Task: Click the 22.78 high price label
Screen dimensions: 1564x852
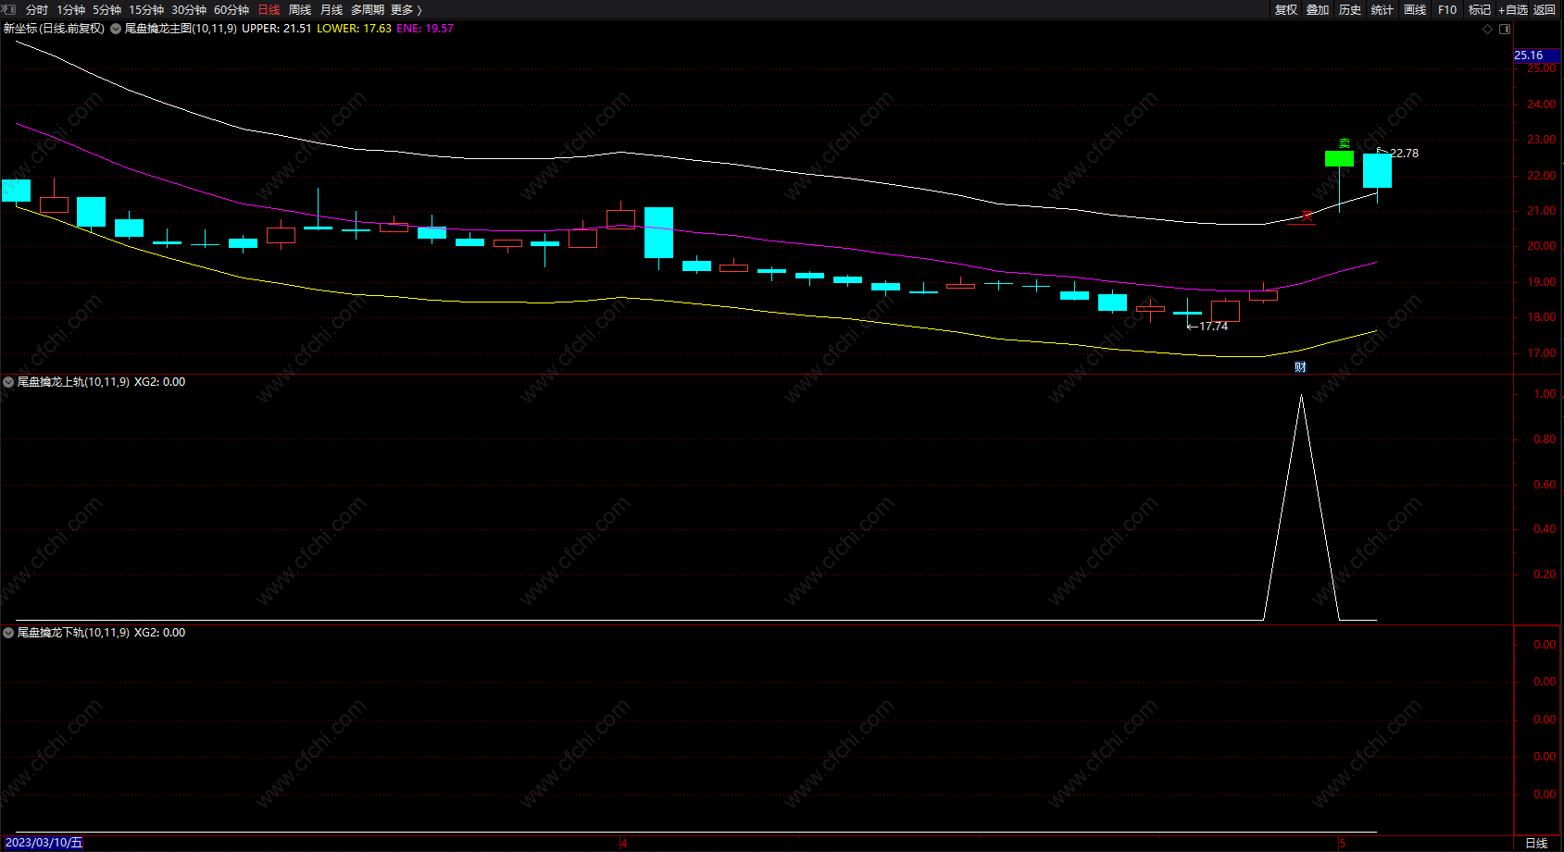Action: point(1404,154)
